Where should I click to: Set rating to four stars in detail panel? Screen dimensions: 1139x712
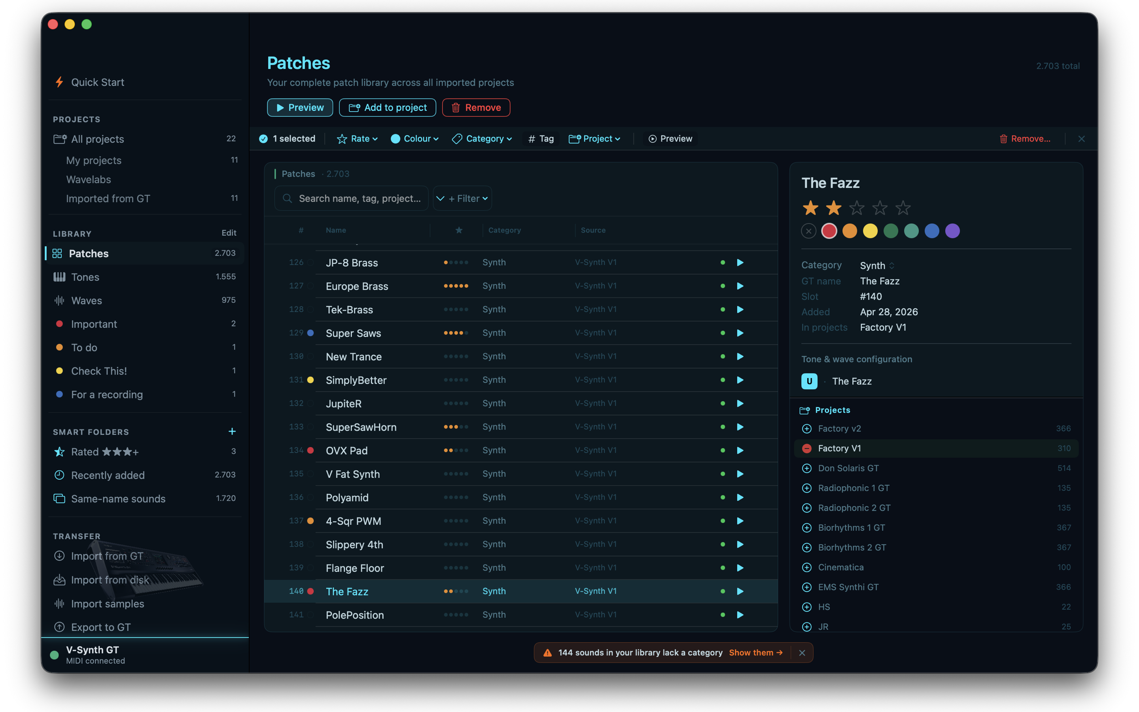[880, 208]
